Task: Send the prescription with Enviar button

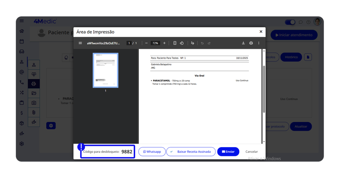Action: tap(228, 152)
